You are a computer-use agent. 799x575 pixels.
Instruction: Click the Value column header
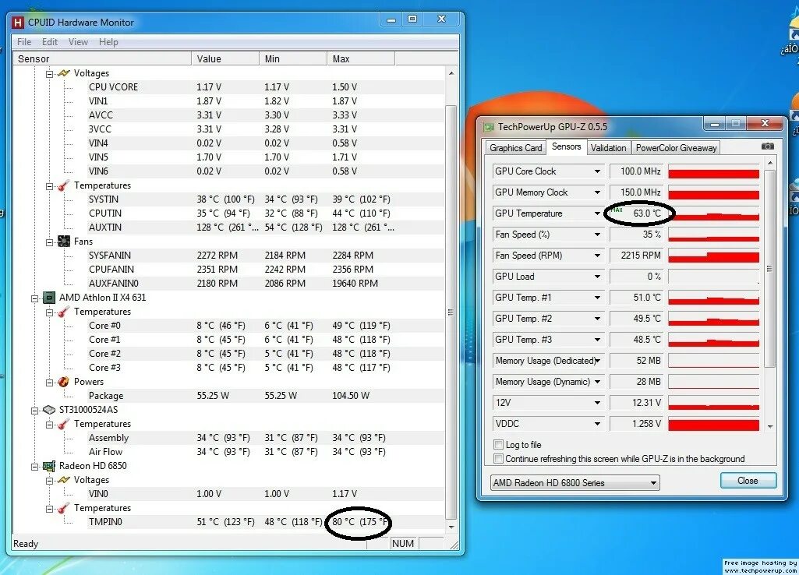[x=225, y=59]
